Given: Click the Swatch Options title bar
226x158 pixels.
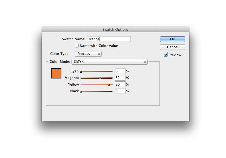Looking at the screenshot, I should click(115, 29).
